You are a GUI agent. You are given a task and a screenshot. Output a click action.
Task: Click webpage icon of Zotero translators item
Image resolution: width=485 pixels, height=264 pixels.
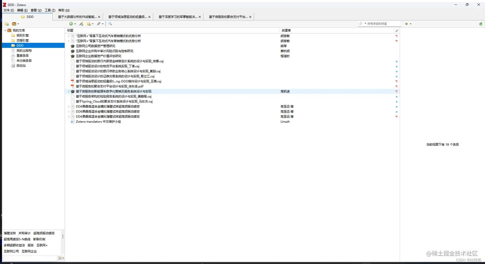(72, 122)
